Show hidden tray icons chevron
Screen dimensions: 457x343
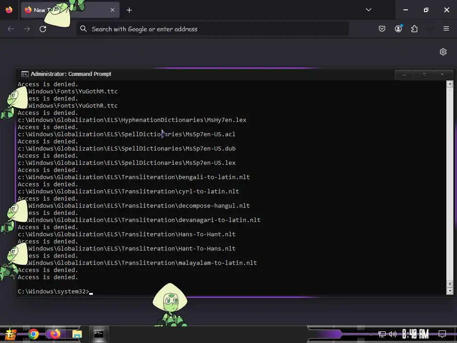point(371,334)
